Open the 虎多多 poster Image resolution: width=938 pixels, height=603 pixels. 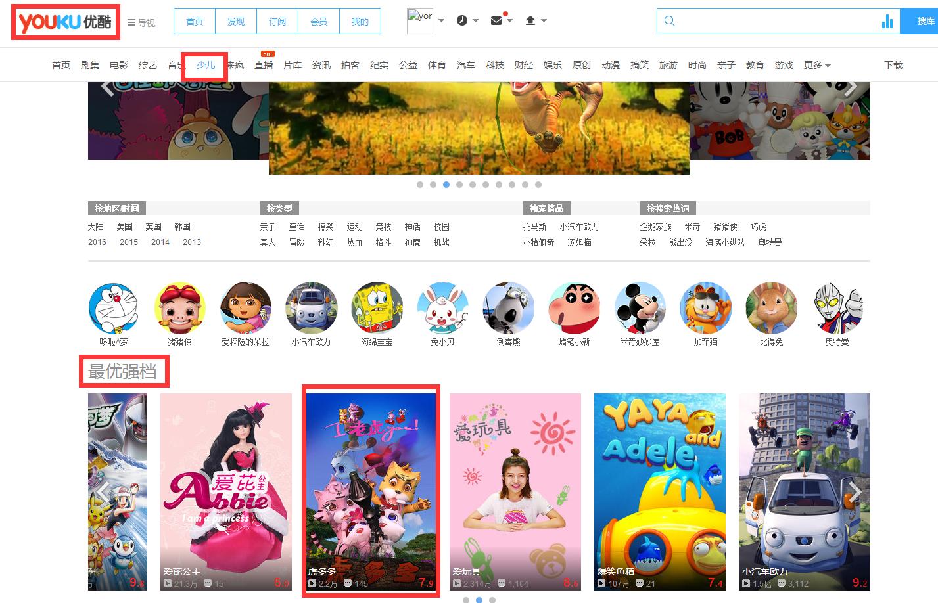(x=371, y=491)
